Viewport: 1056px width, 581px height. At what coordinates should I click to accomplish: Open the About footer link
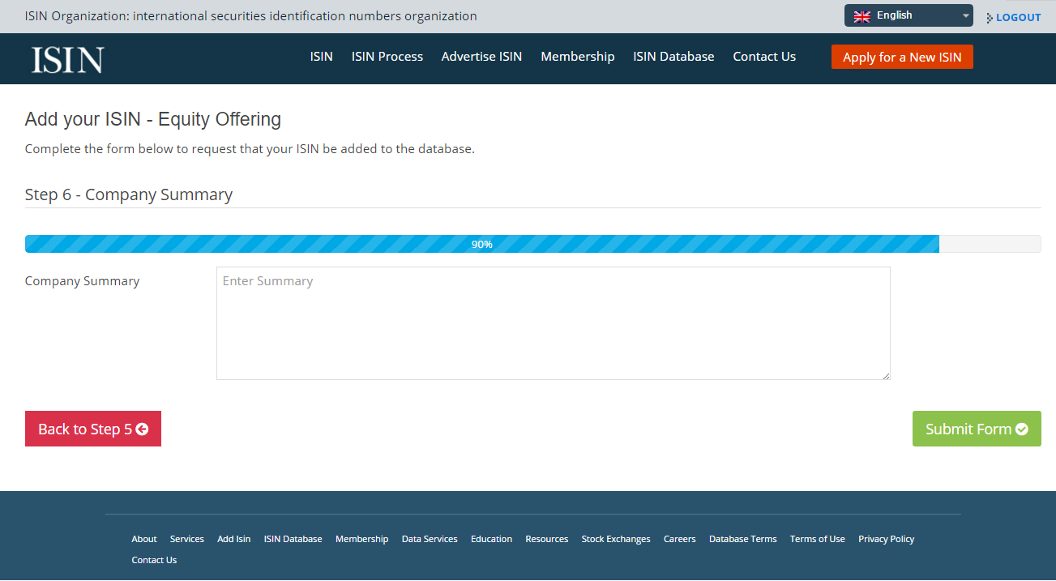click(144, 539)
